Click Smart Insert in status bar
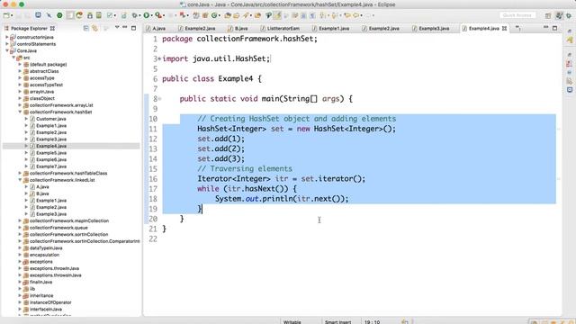The image size is (576, 324). point(338,322)
